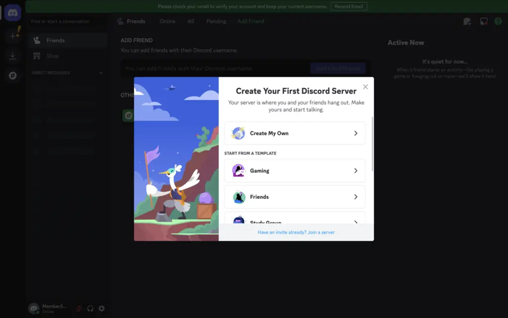Click the New Group DM icon
This screenshot has height=318, width=508.
point(466,21)
